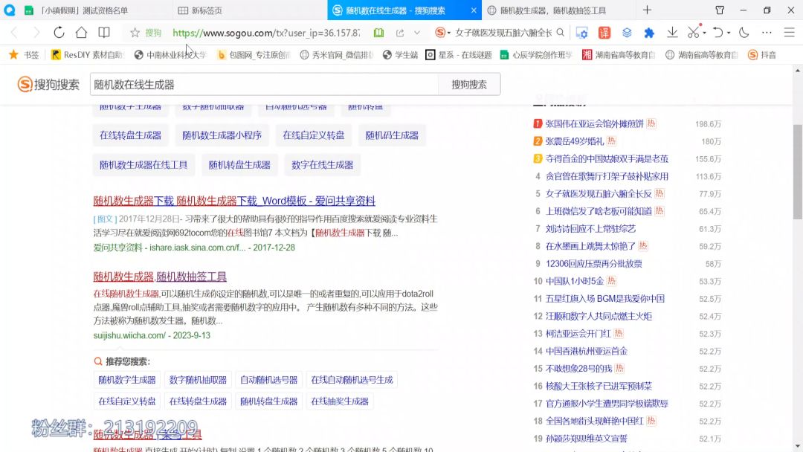
Task: Open the screenshot scissors tool
Action: point(693,33)
